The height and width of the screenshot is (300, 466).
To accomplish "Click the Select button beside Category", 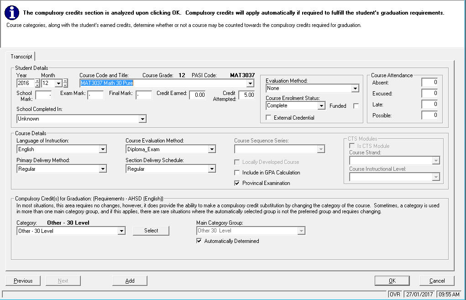I will click(151, 231).
